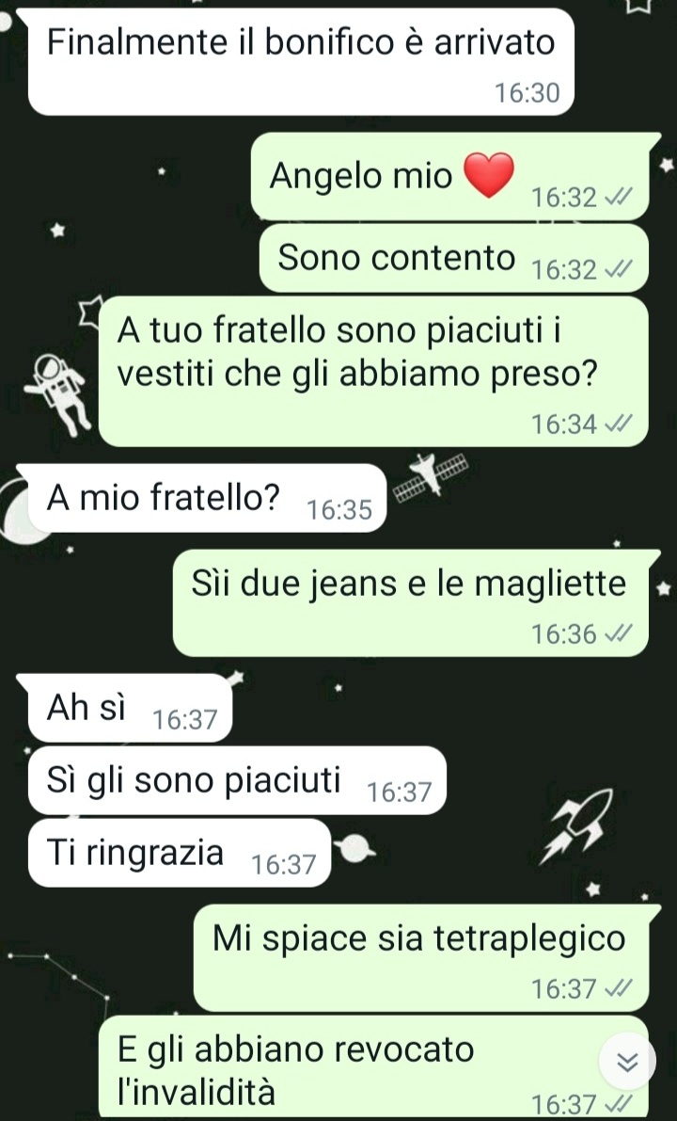Tap read ticks on 'tetraplegico' message
The image size is (677, 1121).
[x=617, y=988]
